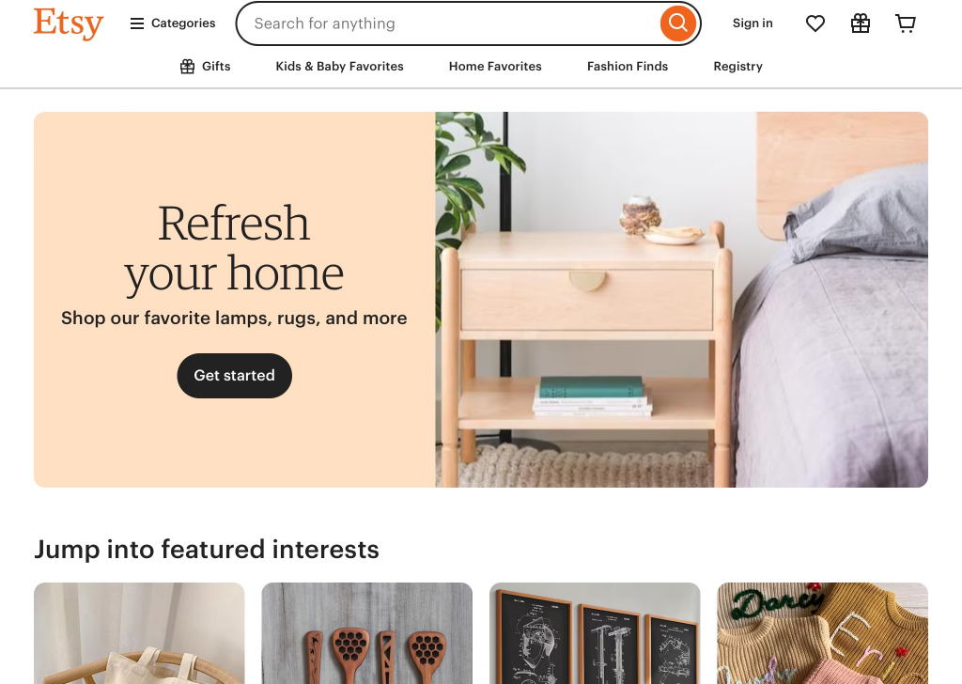Open Home Favorites section
Viewport: 962px width, 684px height.
tap(495, 67)
